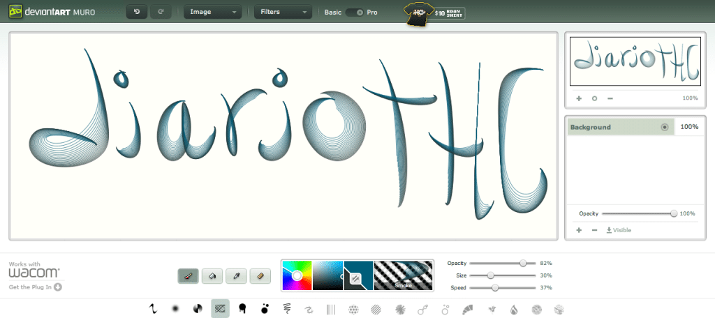Pick a shade in the saturation square
Screen dimensions: 715x318
(x=328, y=275)
